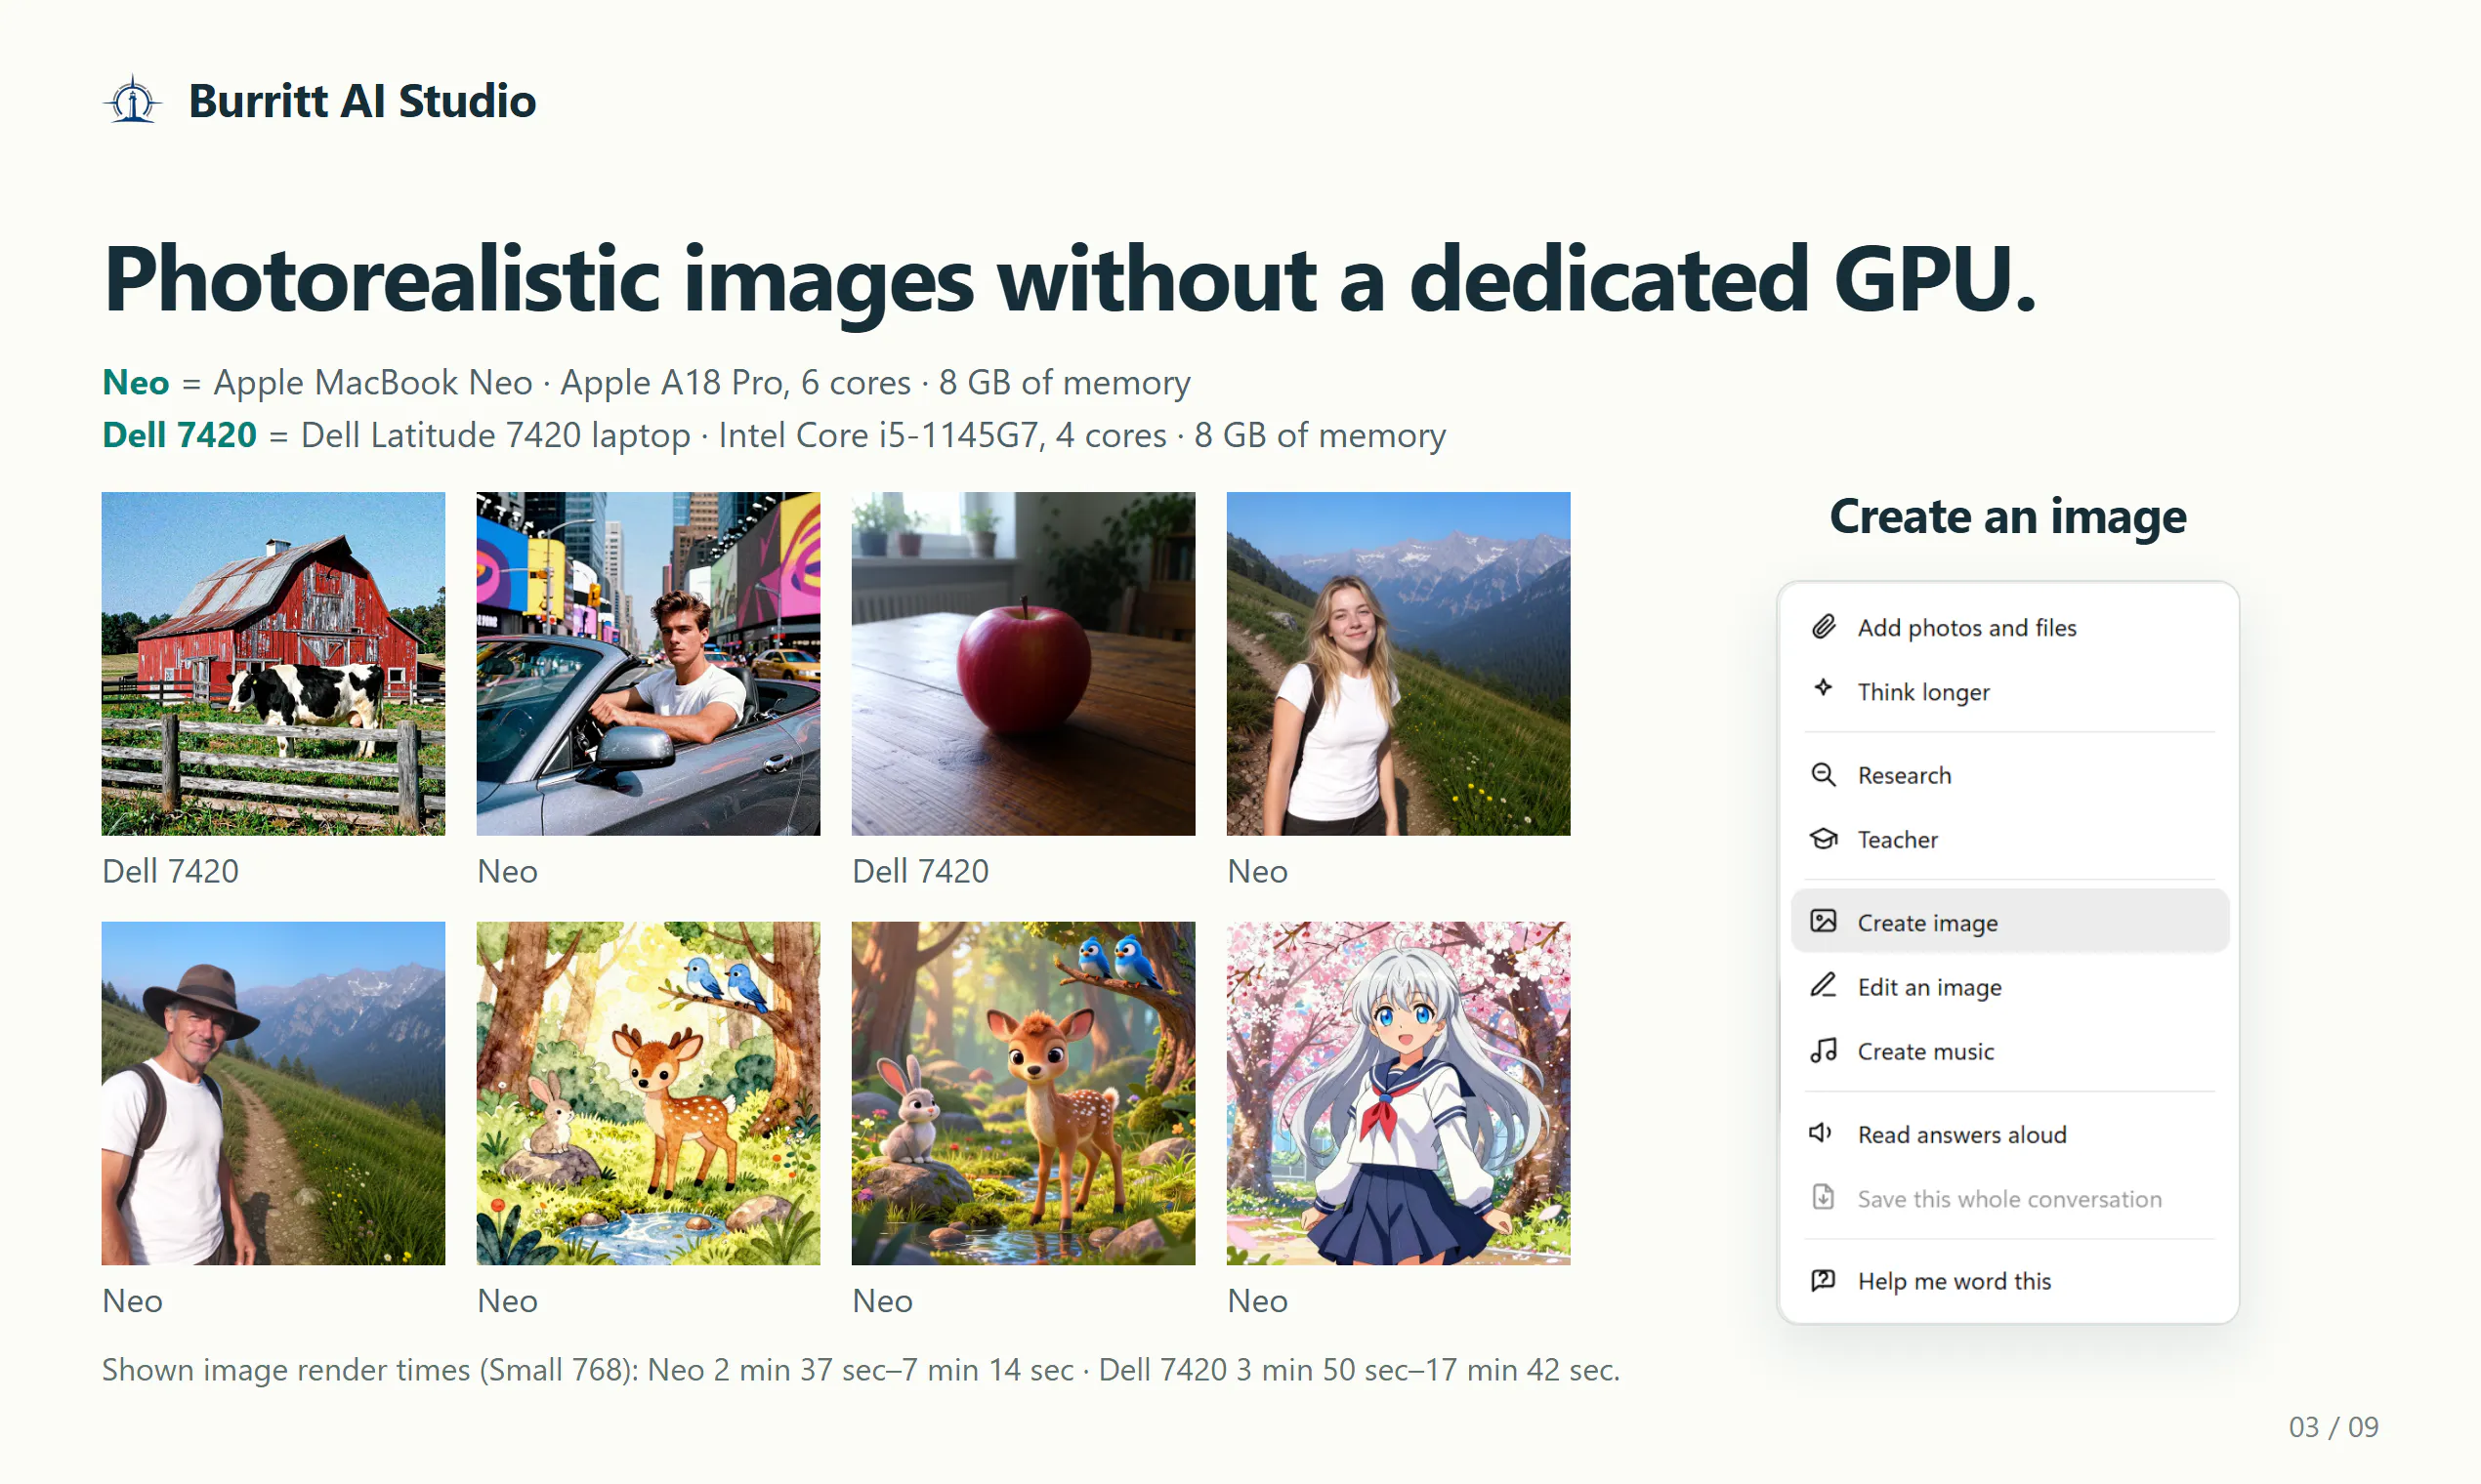Click the download icon beside Save this whole conversation
The image size is (2481, 1484).
[x=1824, y=1197]
